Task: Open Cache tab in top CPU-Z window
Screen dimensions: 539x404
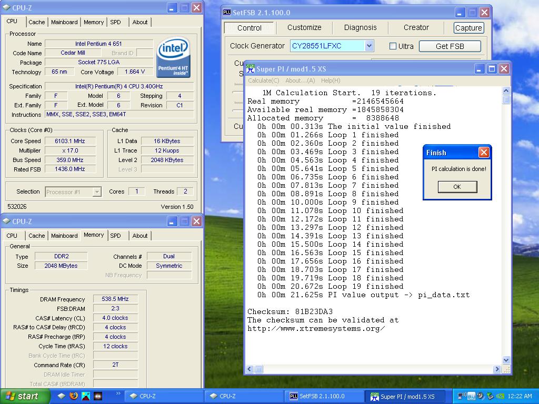Action: click(x=37, y=22)
